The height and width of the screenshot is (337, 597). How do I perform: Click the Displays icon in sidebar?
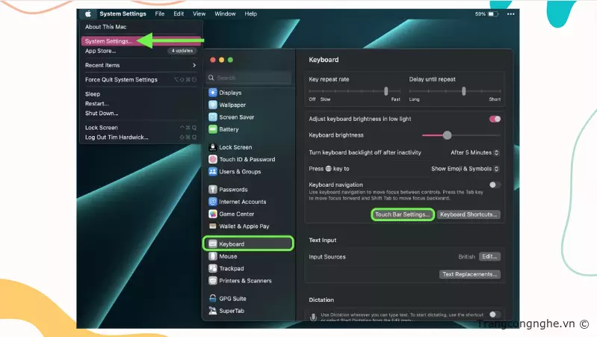click(213, 93)
